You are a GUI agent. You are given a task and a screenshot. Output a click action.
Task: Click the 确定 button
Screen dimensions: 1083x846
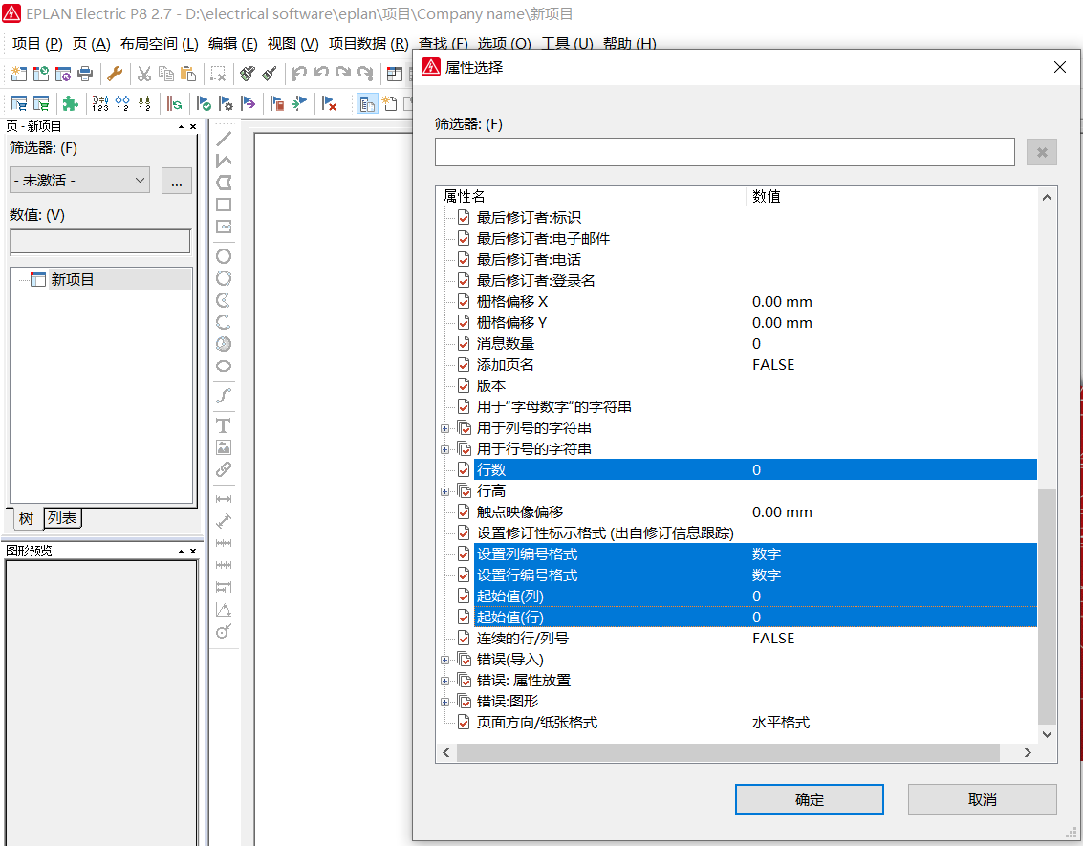click(809, 800)
